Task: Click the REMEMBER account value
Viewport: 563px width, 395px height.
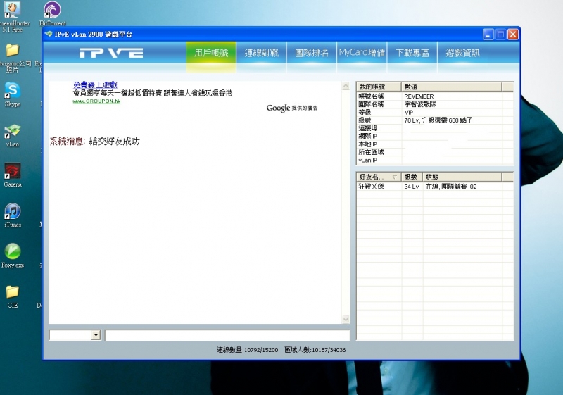Action: [x=419, y=96]
